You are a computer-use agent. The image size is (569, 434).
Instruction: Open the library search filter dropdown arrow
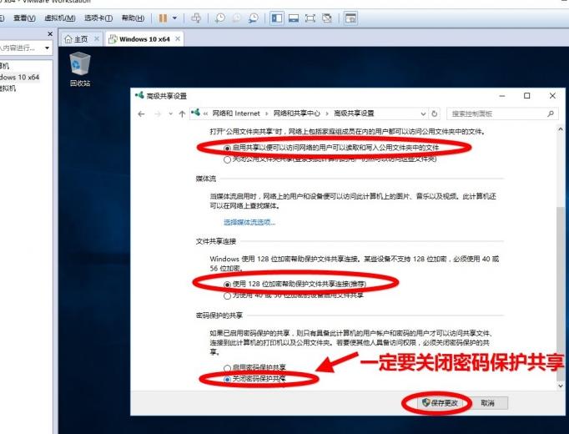pyautogui.click(x=48, y=48)
